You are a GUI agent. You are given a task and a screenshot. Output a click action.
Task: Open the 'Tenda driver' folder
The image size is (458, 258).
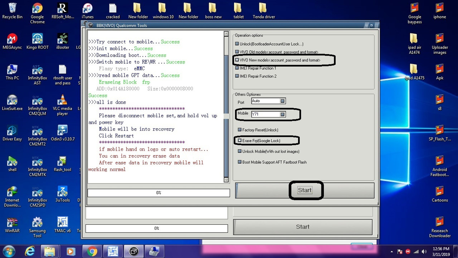tap(264, 10)
